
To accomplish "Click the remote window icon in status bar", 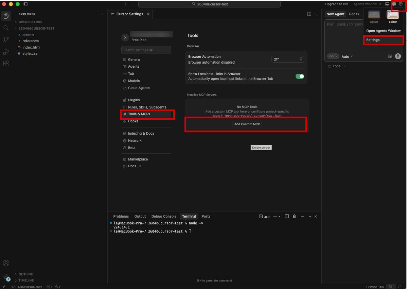I will 4,287.
